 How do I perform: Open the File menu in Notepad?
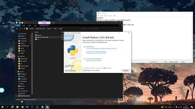pos(98,16)
